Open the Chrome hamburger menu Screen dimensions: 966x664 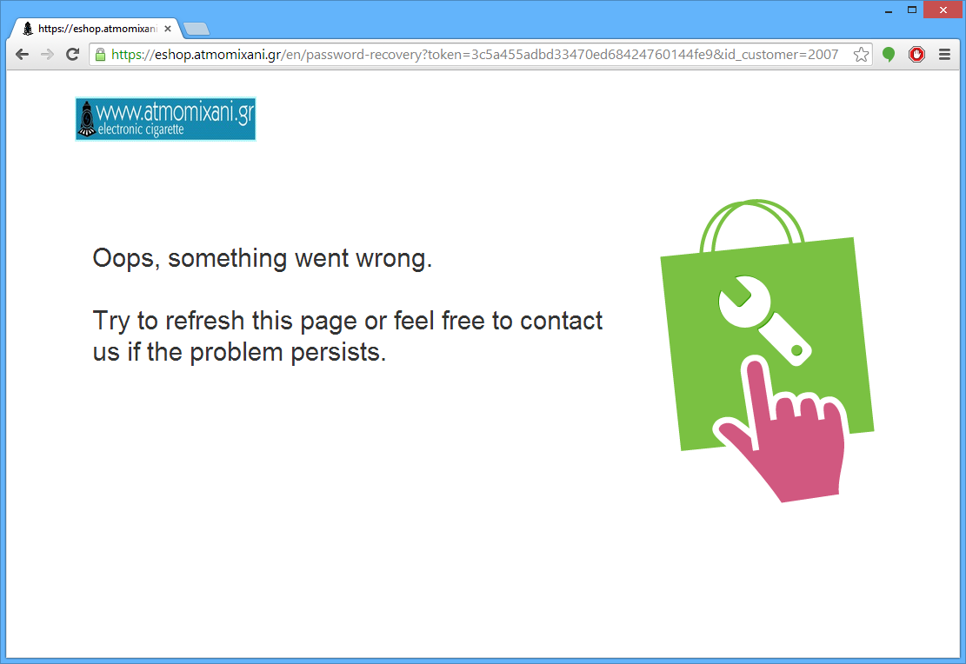944,54
